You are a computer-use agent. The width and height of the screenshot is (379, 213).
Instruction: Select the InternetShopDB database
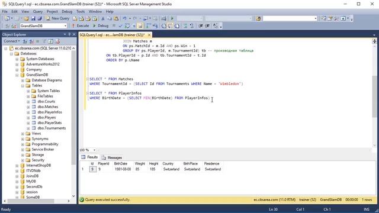[x=38, y=166]
